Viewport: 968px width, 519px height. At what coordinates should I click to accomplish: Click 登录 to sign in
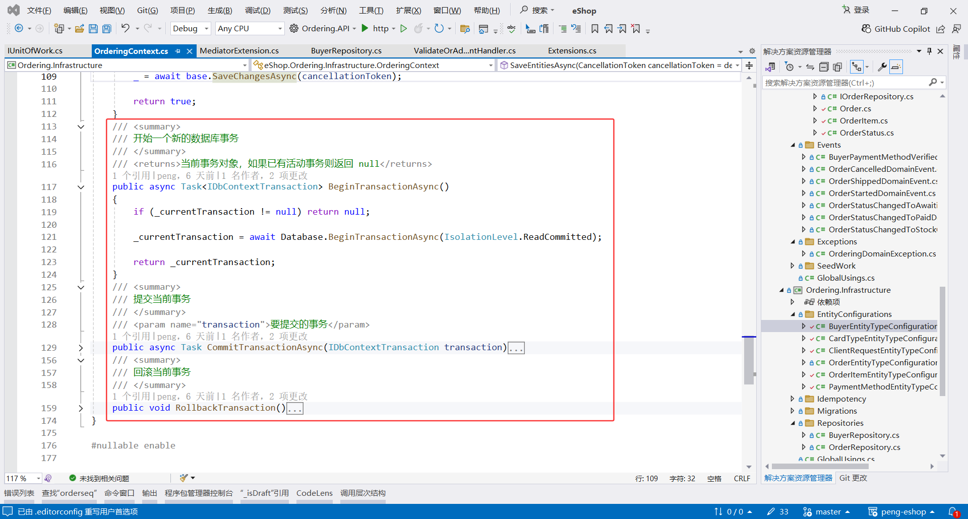tap(860, 10)
